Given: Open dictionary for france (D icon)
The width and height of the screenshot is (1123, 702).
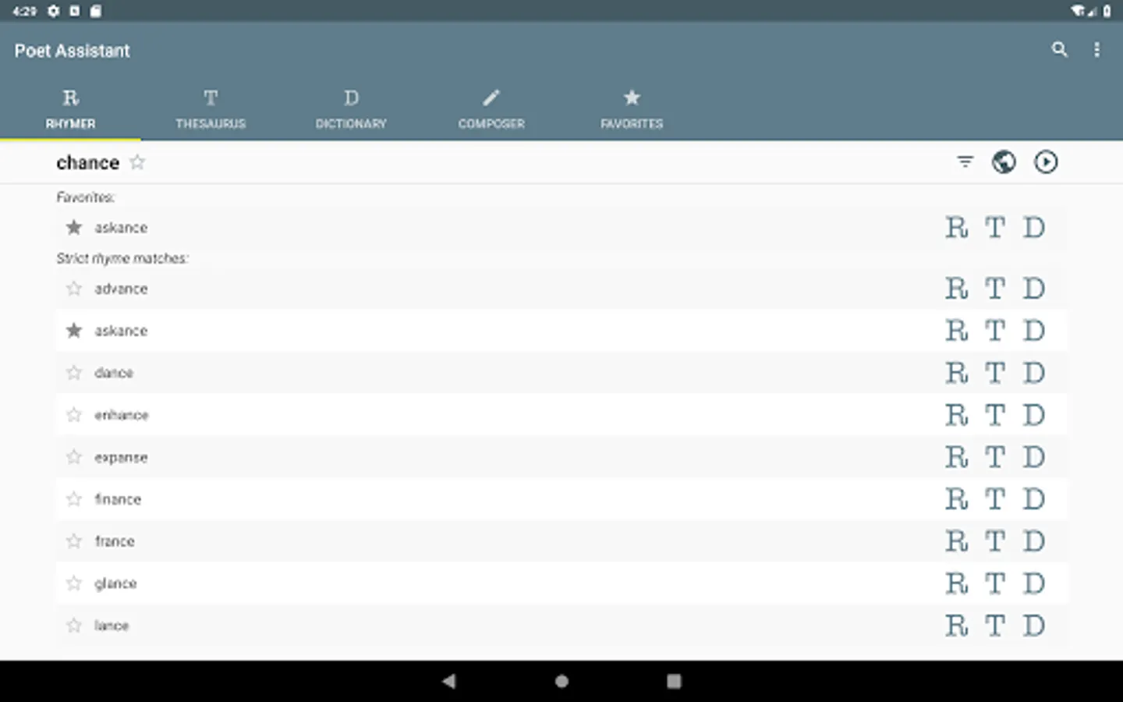Looking at the screenshot, I should (1034, 541).
